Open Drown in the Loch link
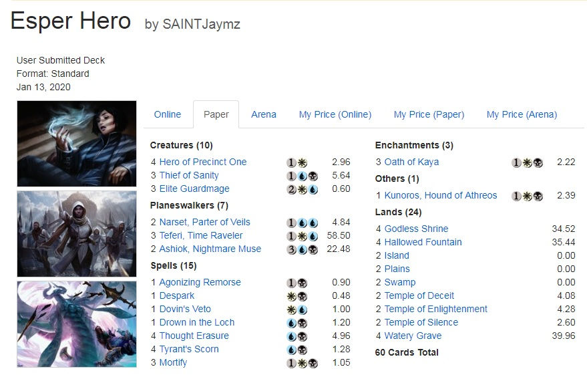This screenshot has height=377, width=587. [197, 322]
